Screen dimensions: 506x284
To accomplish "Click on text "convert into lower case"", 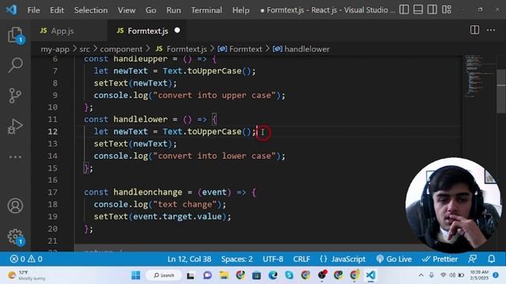I will click(x=214, y=156).
